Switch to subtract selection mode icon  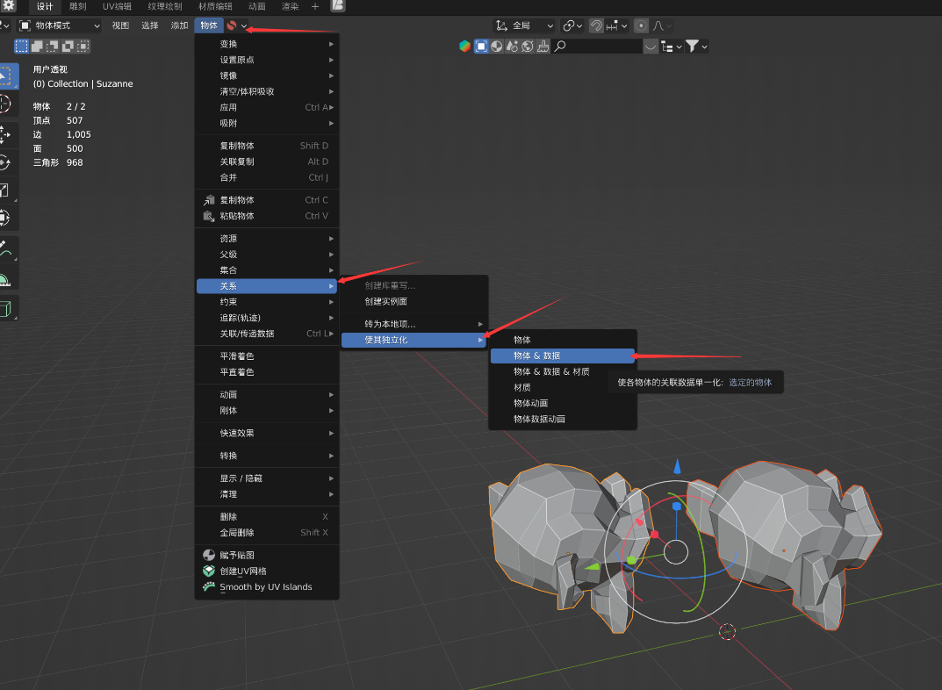[x=53, y=47]
